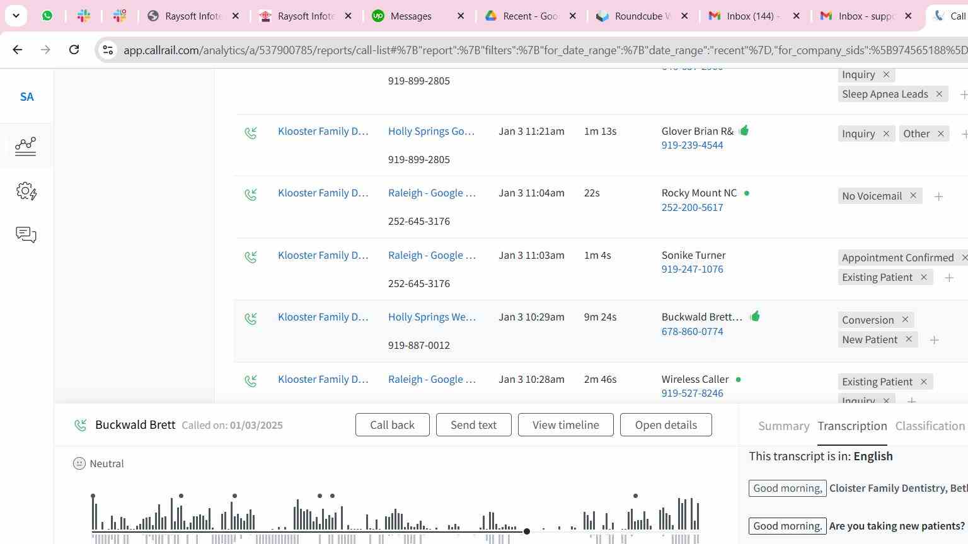The height and width of the screenshot is (544, 968).
Task: Open the chat messages icon in sidebar
Action: [x=26, y=235]
